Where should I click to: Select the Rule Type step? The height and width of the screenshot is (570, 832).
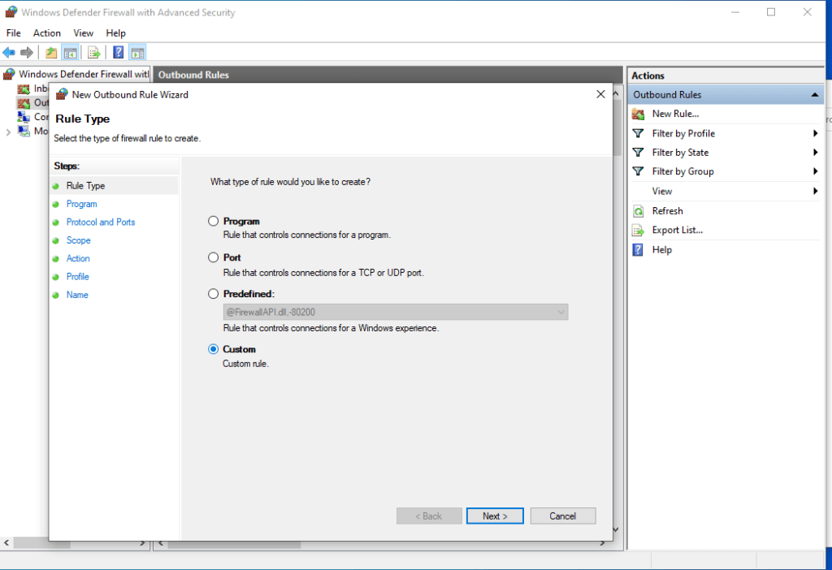pos(85,186)
